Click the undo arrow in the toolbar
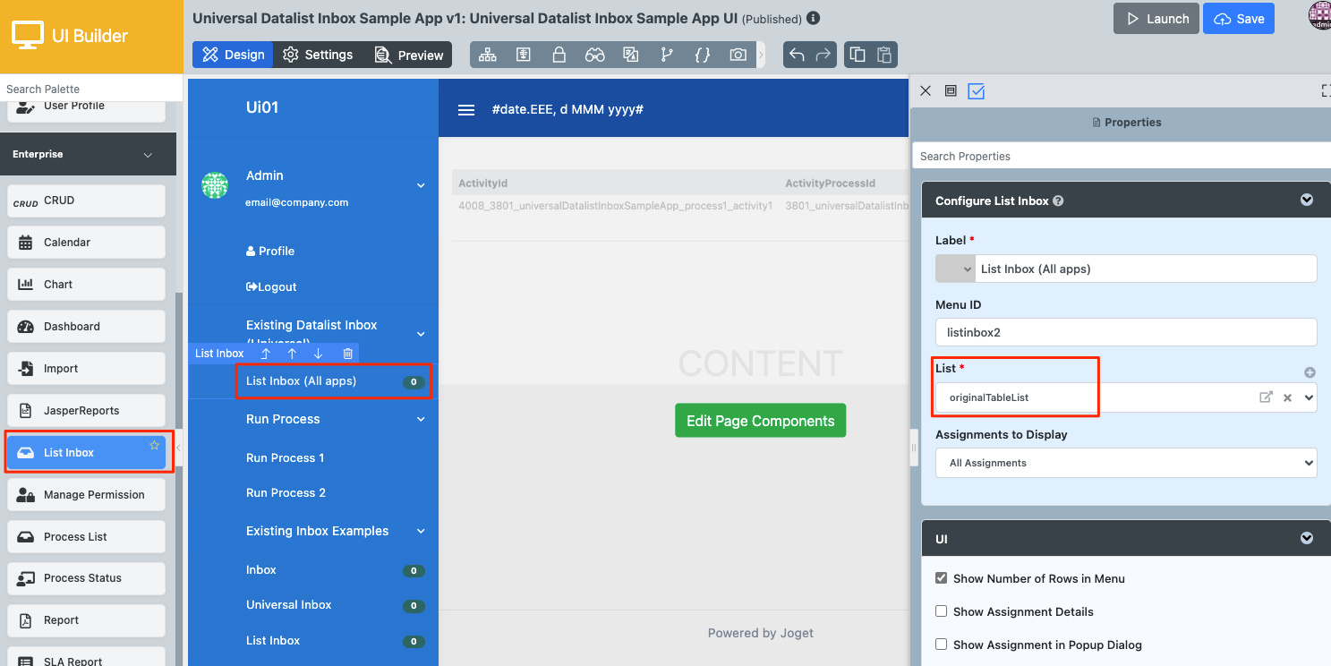This screenshot has width=1331, height=666. 797,55
